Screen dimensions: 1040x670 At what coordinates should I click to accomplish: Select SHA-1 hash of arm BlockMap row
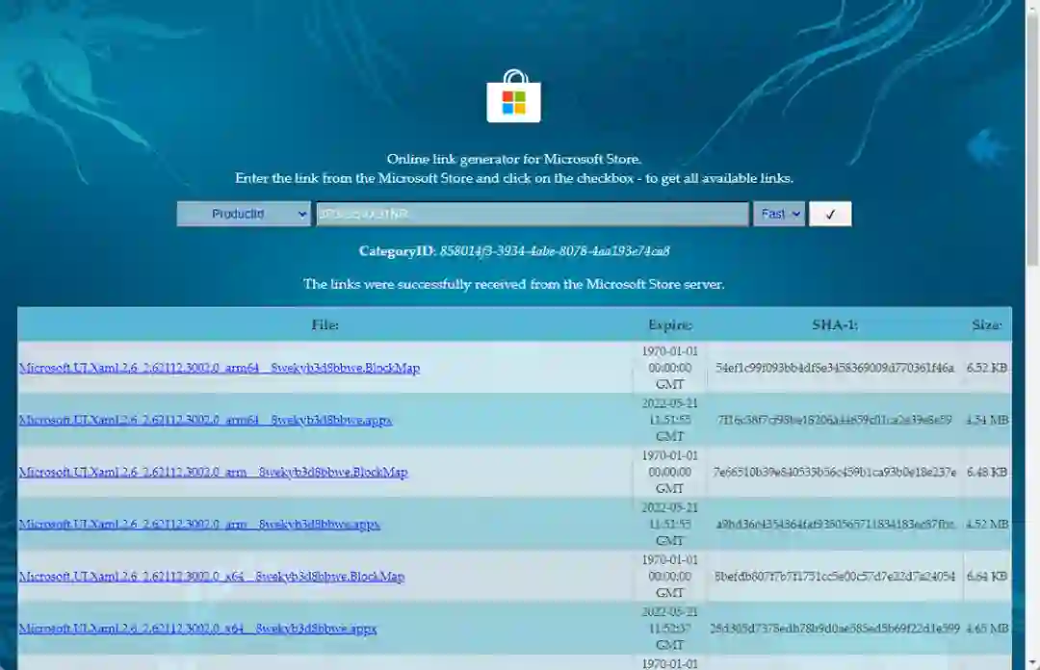(x=834, y=473)
